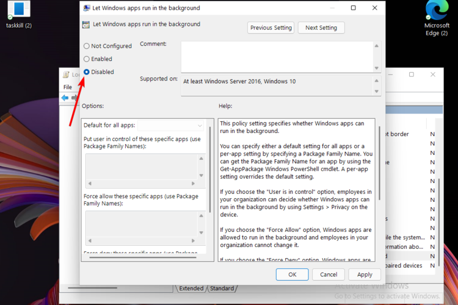This screenshot has height=305, width=458.
Task: Click the Options pane vertical scrollbar
Action: (210, 170)
